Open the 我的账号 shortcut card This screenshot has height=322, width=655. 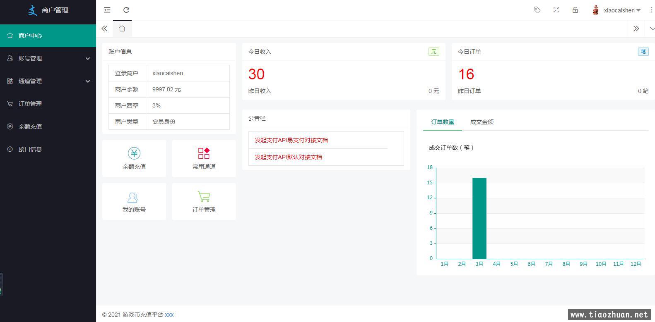point(134,202)
